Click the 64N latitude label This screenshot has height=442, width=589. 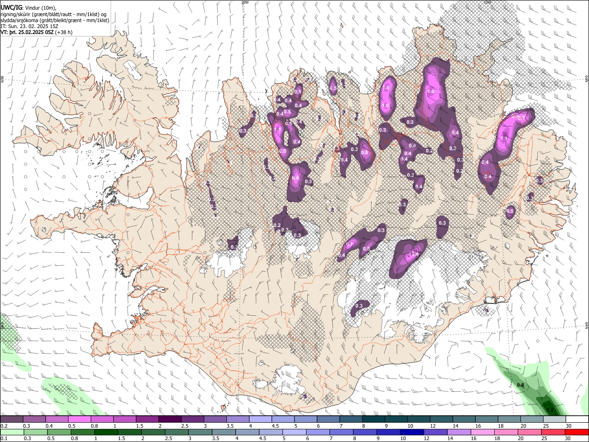click(x=587, y=326)
